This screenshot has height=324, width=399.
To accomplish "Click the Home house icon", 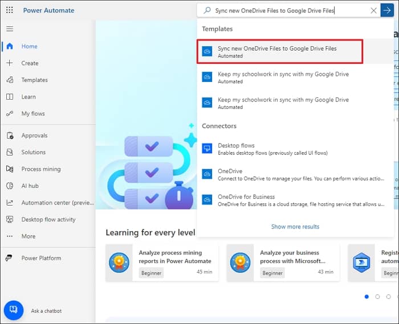I will (x=10, y=46).
